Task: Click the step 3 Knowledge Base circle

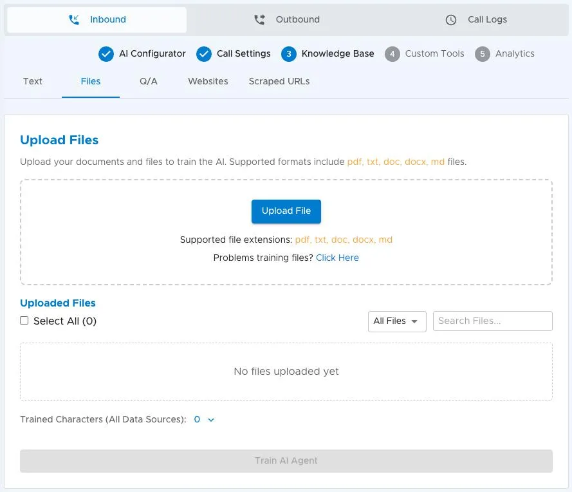Action: point(288,54)
